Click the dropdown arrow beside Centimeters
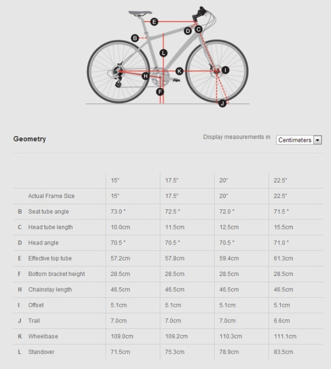 pyautogui.click(x=318, y=140)
